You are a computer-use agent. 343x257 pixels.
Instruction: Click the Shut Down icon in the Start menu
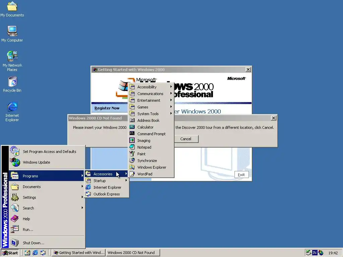coord(15,243)
